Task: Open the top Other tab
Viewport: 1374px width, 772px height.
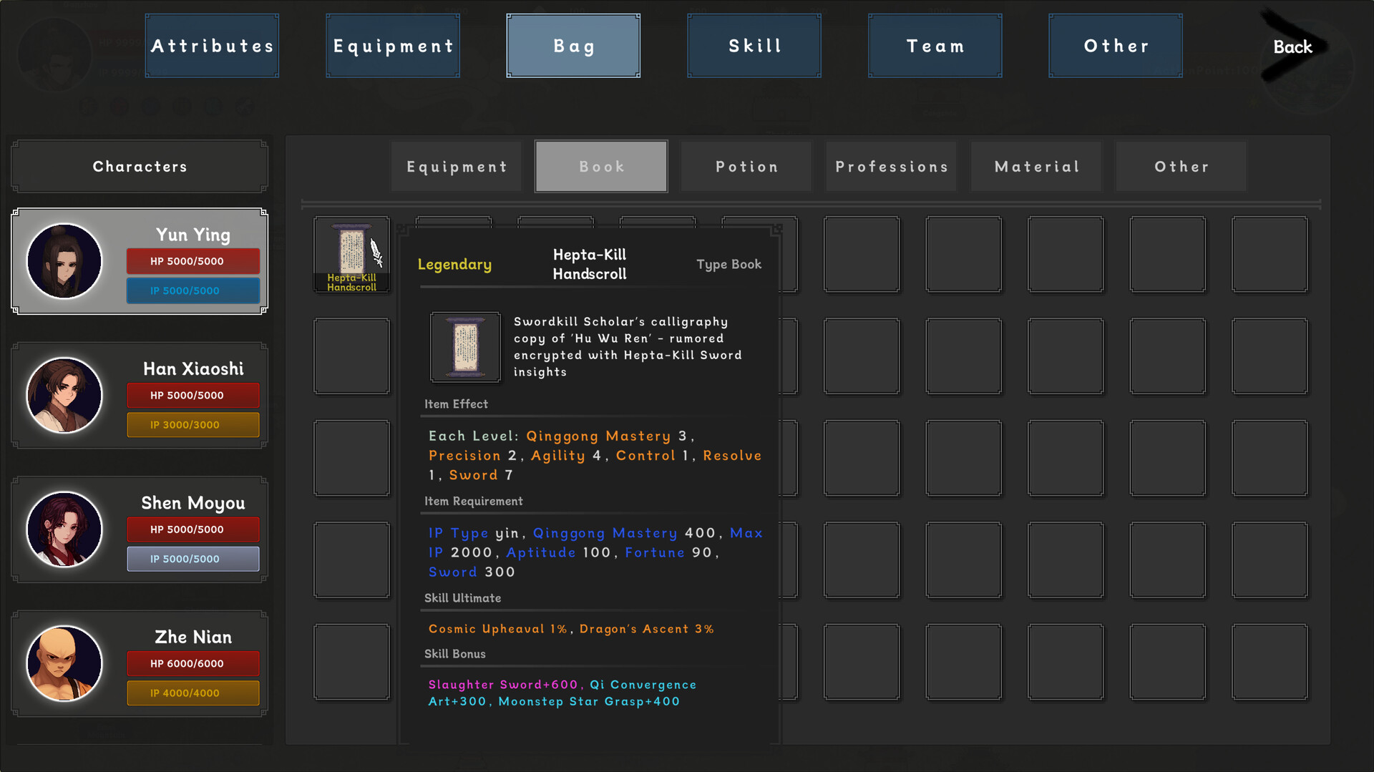Action: click(1116, 46)
